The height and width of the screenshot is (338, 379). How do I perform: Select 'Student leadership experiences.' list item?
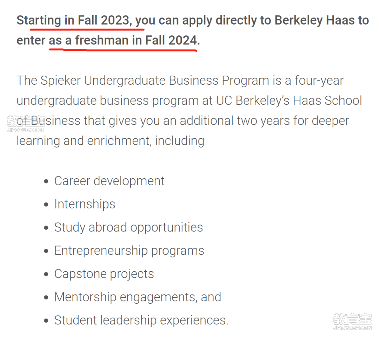[141, 320]
